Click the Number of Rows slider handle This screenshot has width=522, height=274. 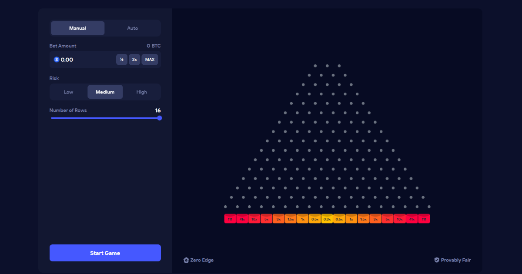(x=159, y=118)
